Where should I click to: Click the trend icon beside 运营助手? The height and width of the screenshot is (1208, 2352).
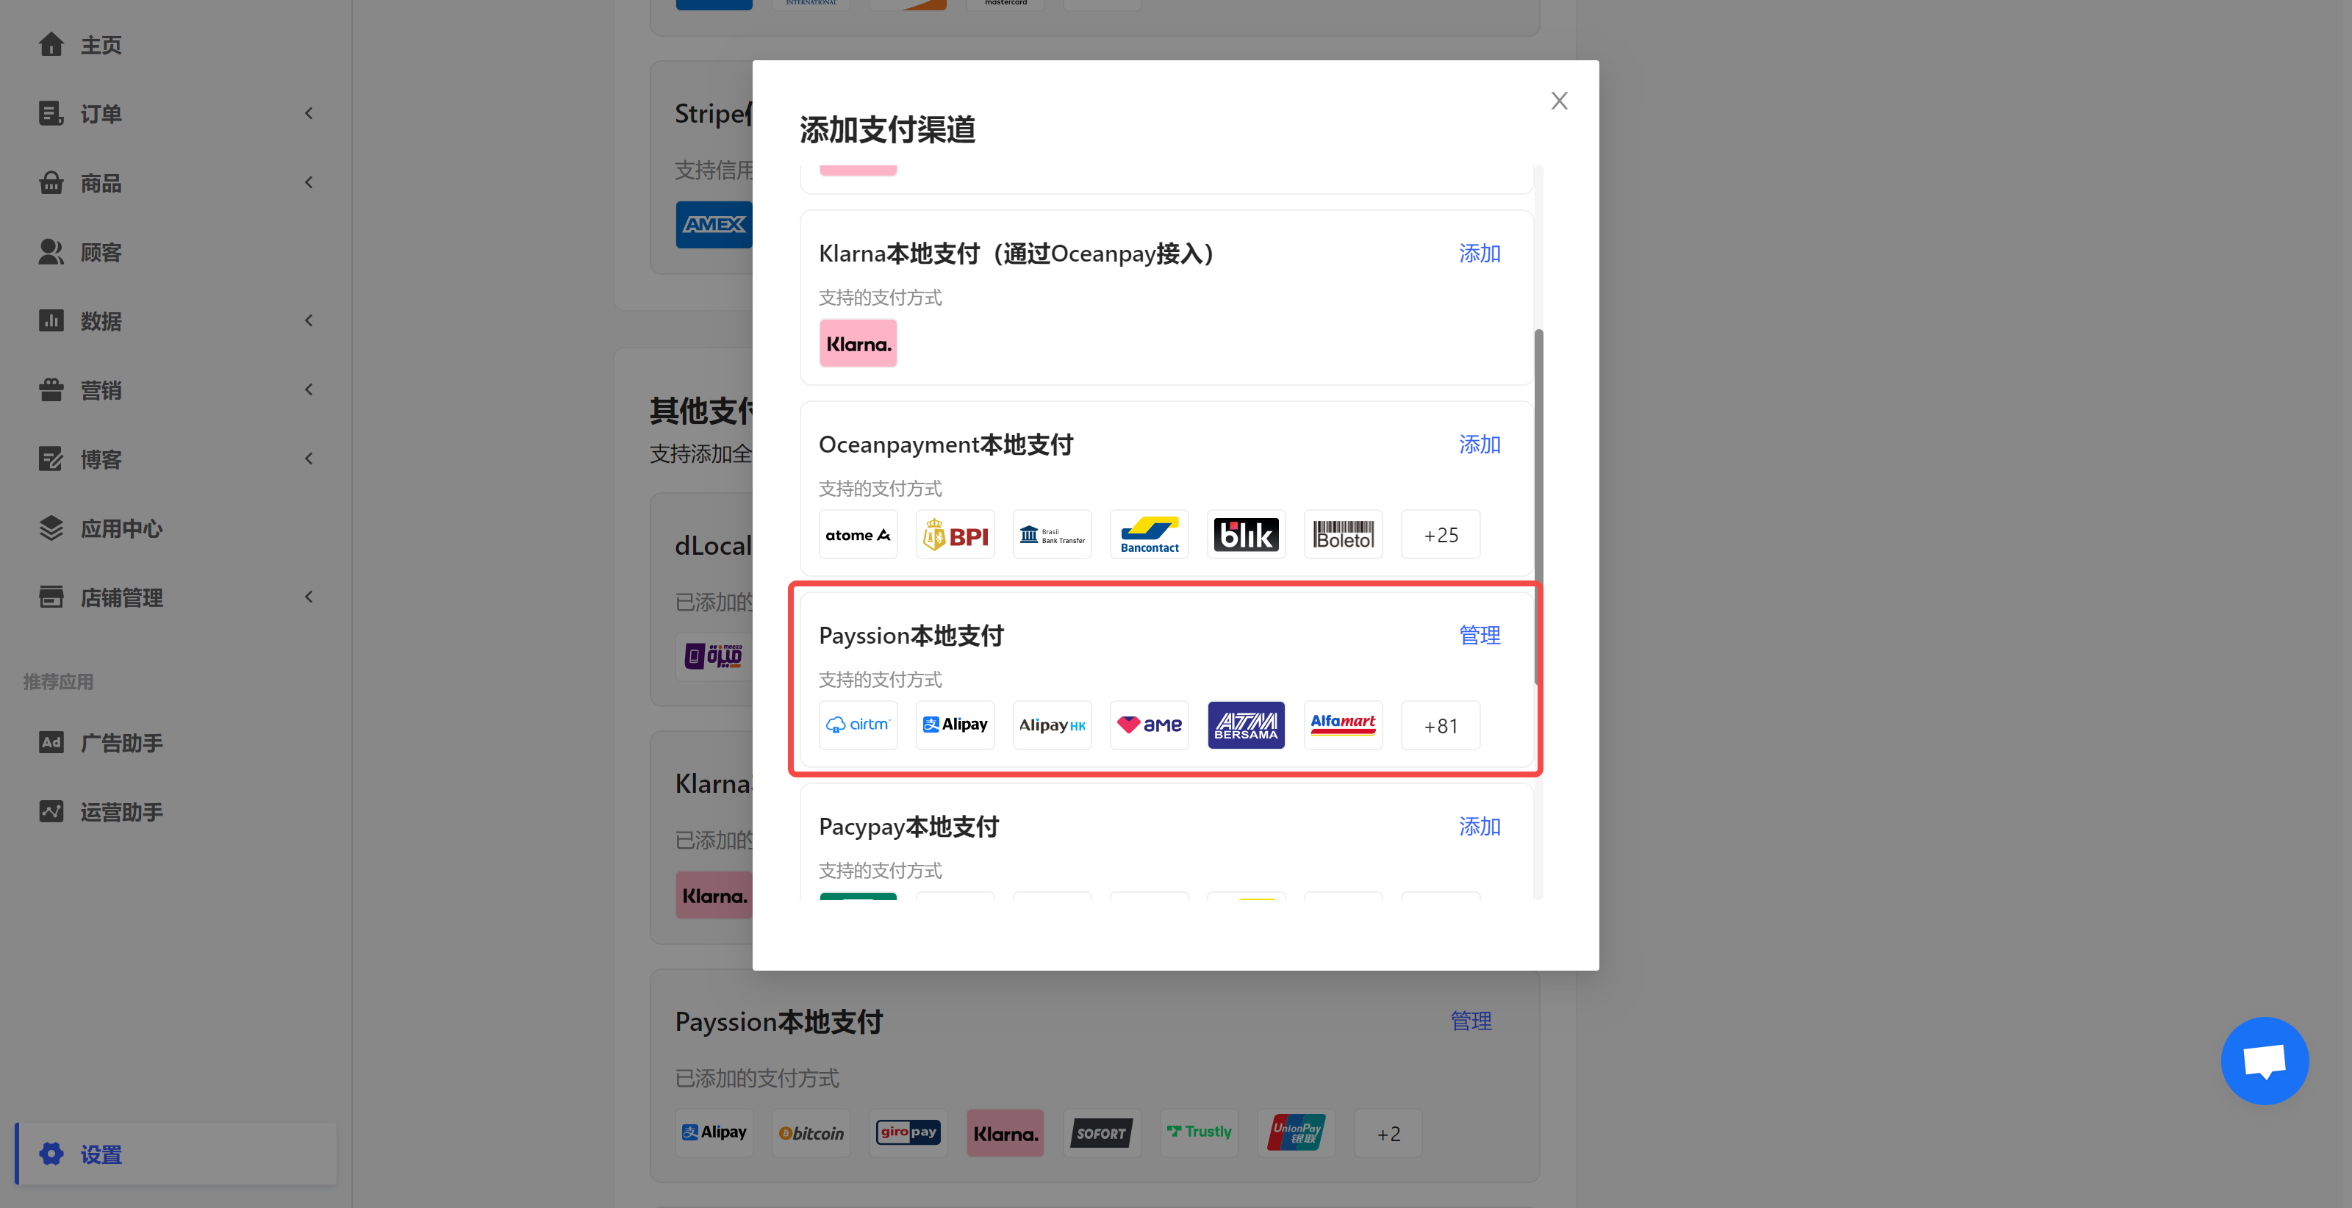pyautogui.click(x=51, y=810)
